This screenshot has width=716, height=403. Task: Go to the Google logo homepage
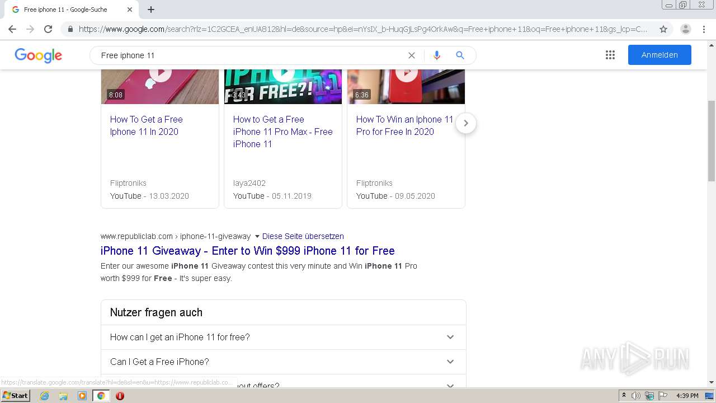tap(38, 55)
